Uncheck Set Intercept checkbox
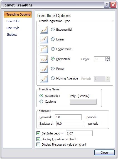 coord(38,133)
